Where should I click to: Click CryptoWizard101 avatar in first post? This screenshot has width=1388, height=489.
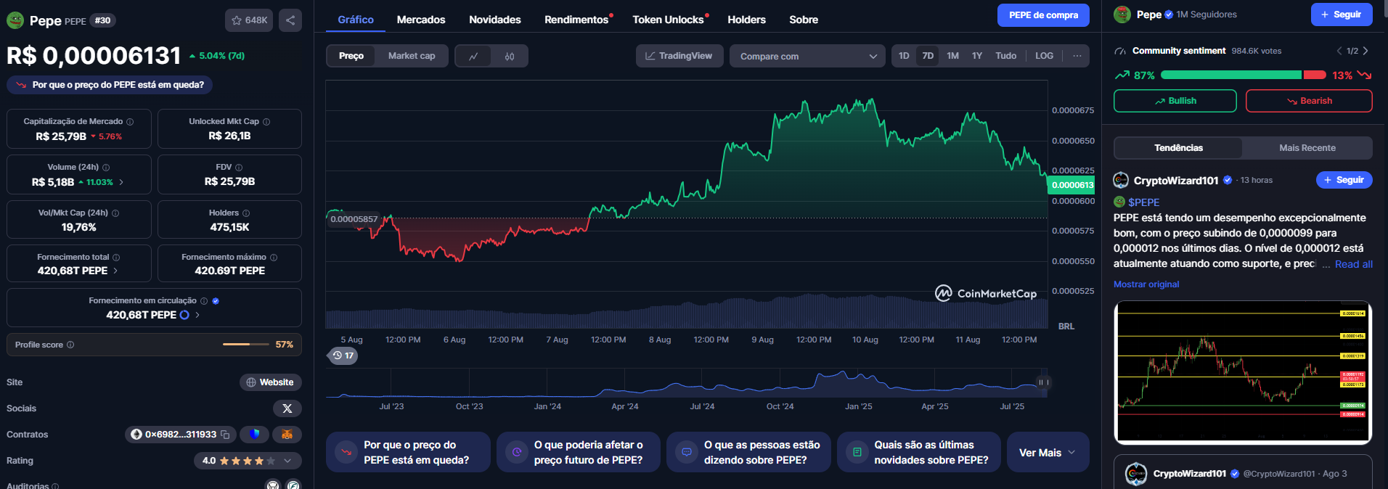point(1122,180)
